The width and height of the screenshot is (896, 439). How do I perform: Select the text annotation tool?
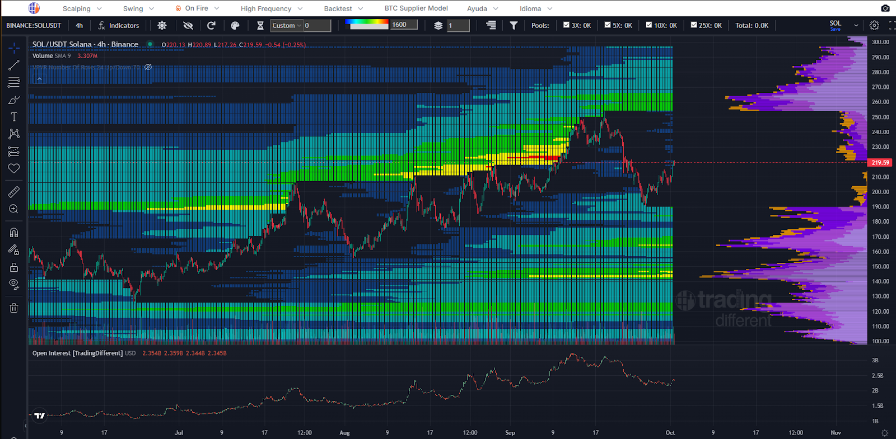pyautogui.click(x=14, y=117)
